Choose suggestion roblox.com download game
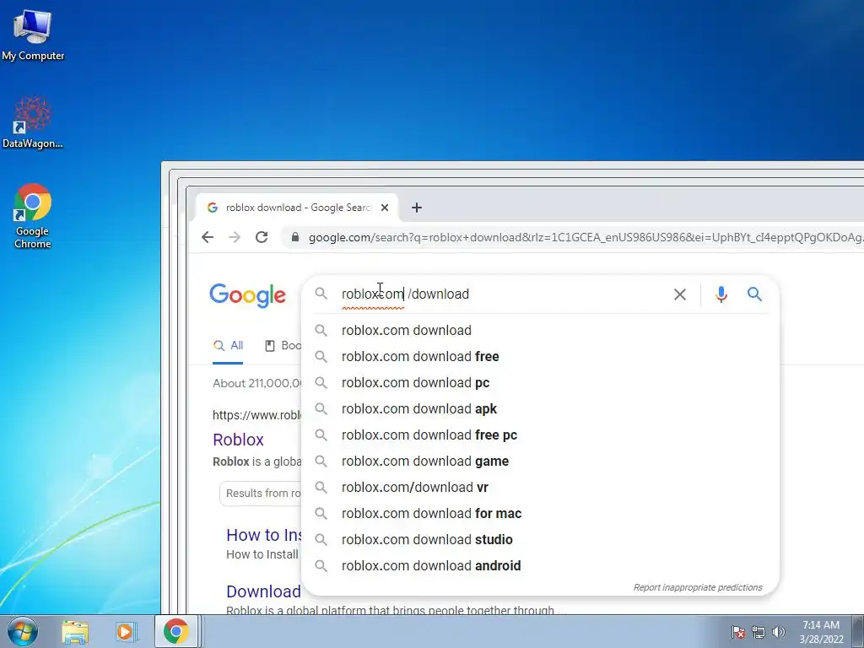The height and width of the screenshot is (648, 864). coord(540,462)
